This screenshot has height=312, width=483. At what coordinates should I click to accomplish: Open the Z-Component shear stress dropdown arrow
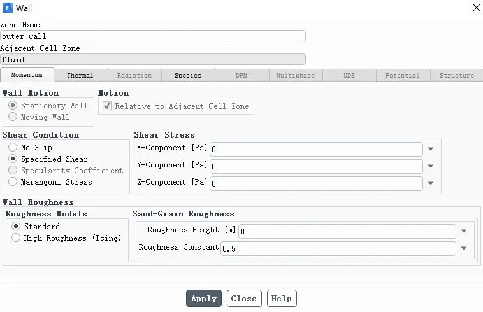click(431, 183)
